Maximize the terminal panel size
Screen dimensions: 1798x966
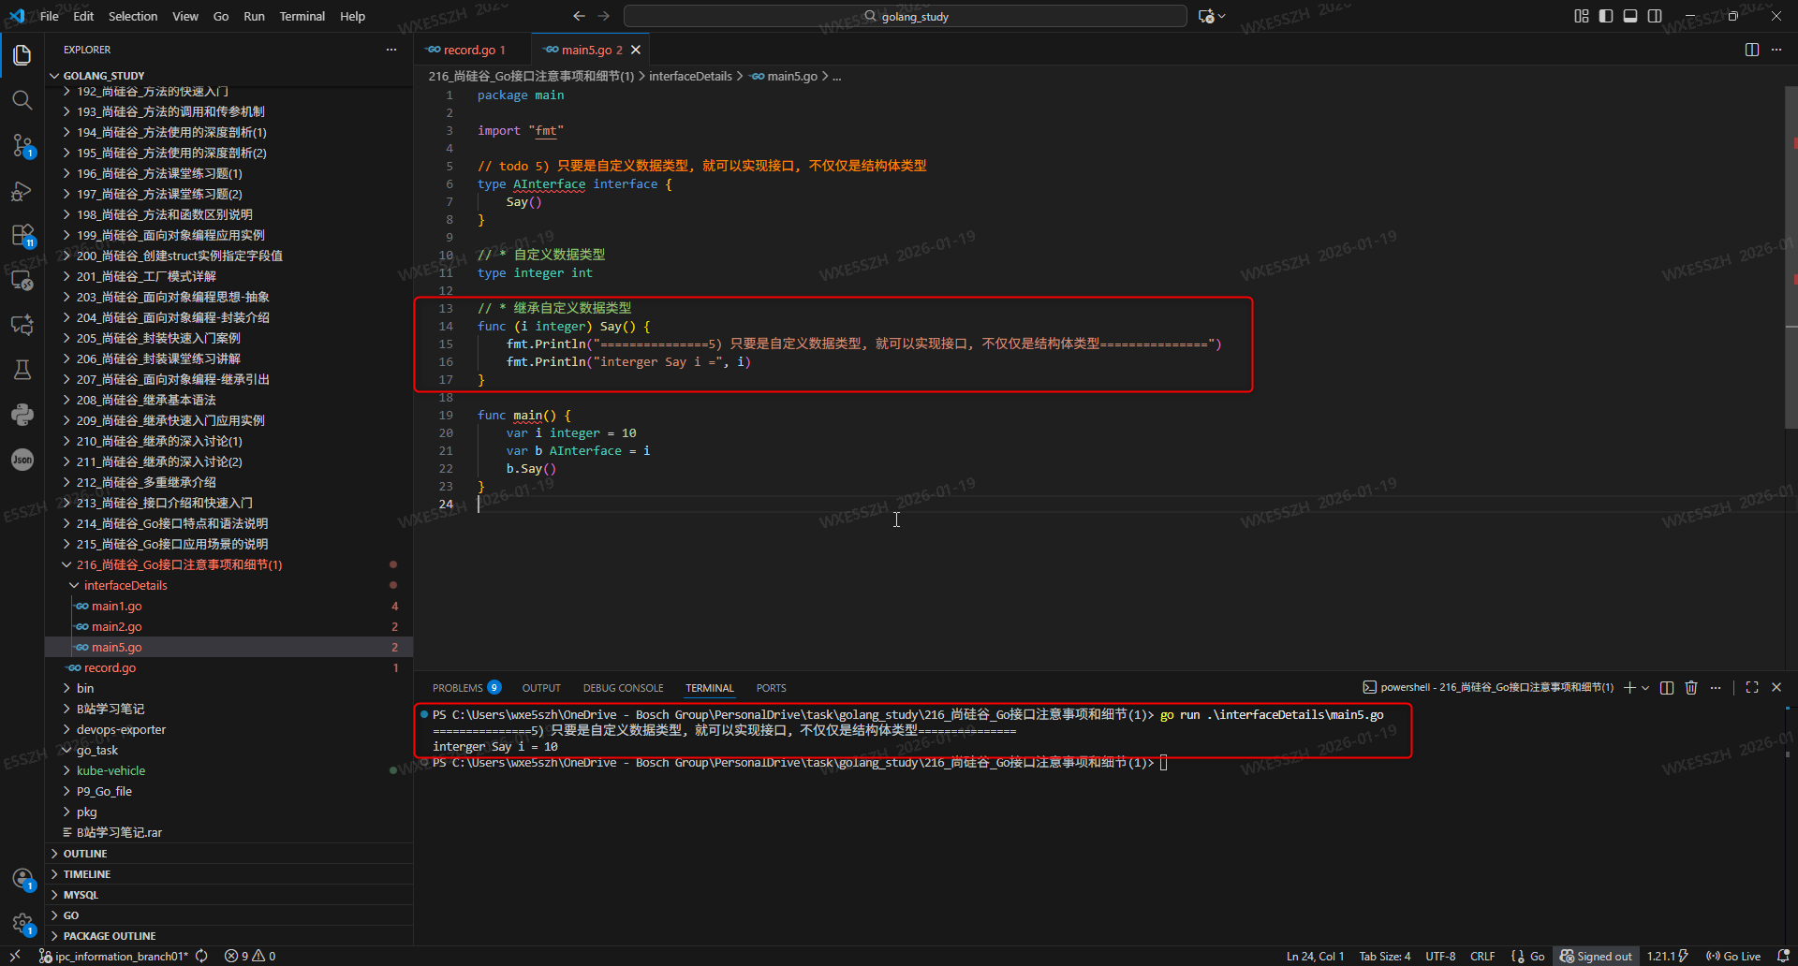[1752, 687]
